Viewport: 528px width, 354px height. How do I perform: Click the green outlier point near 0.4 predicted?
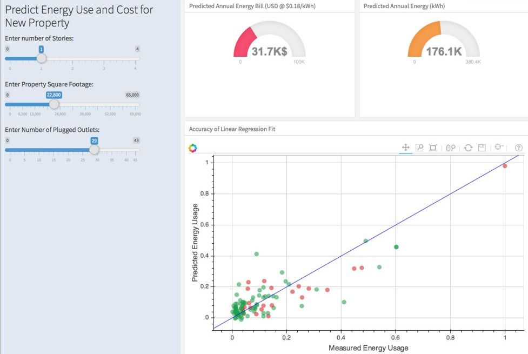pyautogui.click(x=257, y=254)
